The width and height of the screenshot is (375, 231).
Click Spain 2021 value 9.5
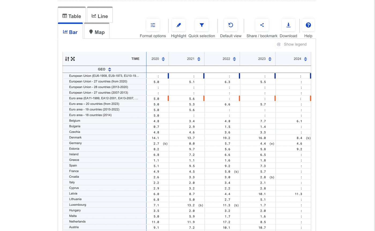click(x=192, y=166)
